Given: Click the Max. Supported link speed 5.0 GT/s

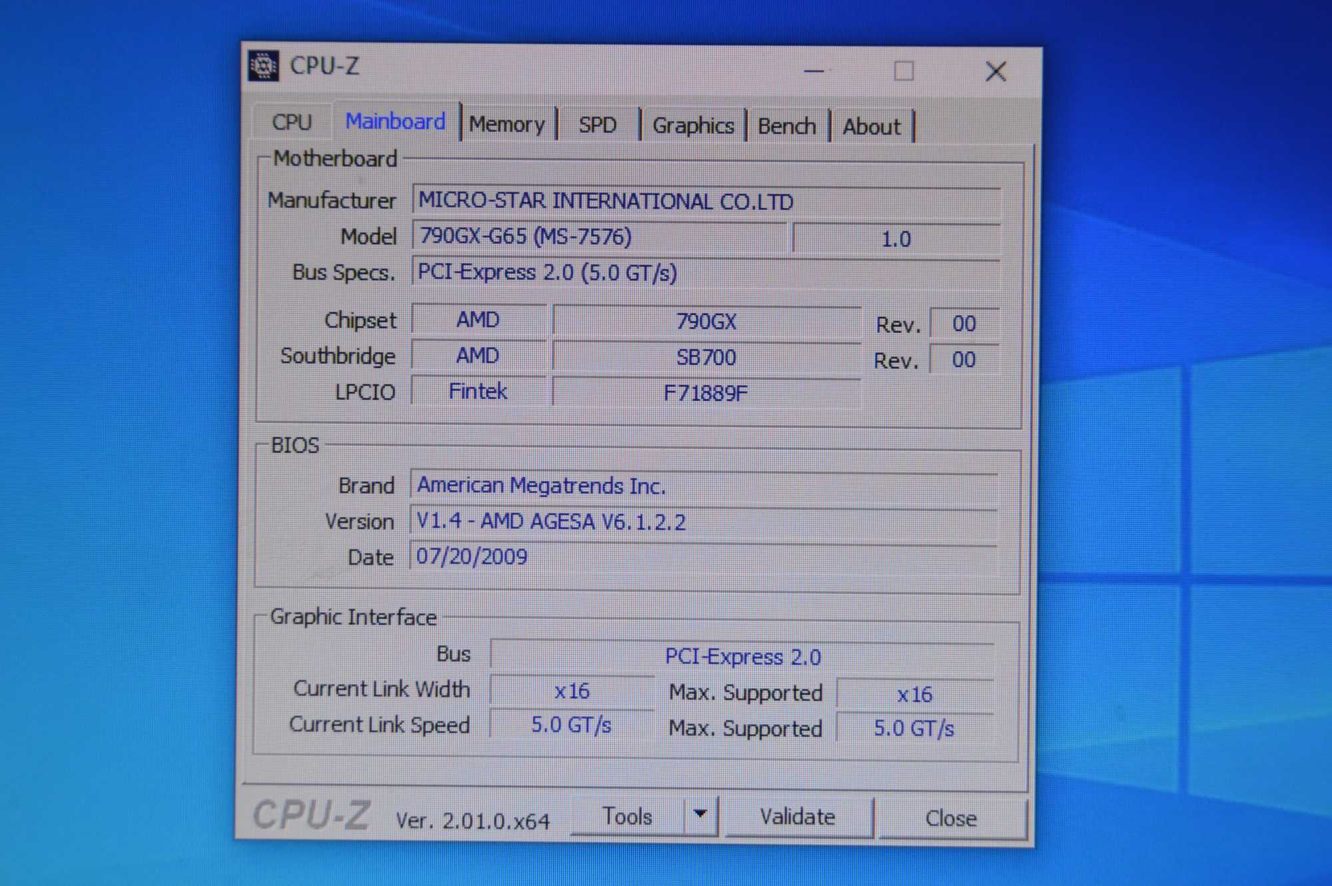Looking at the screenshot, I should (x=914, y=728).
